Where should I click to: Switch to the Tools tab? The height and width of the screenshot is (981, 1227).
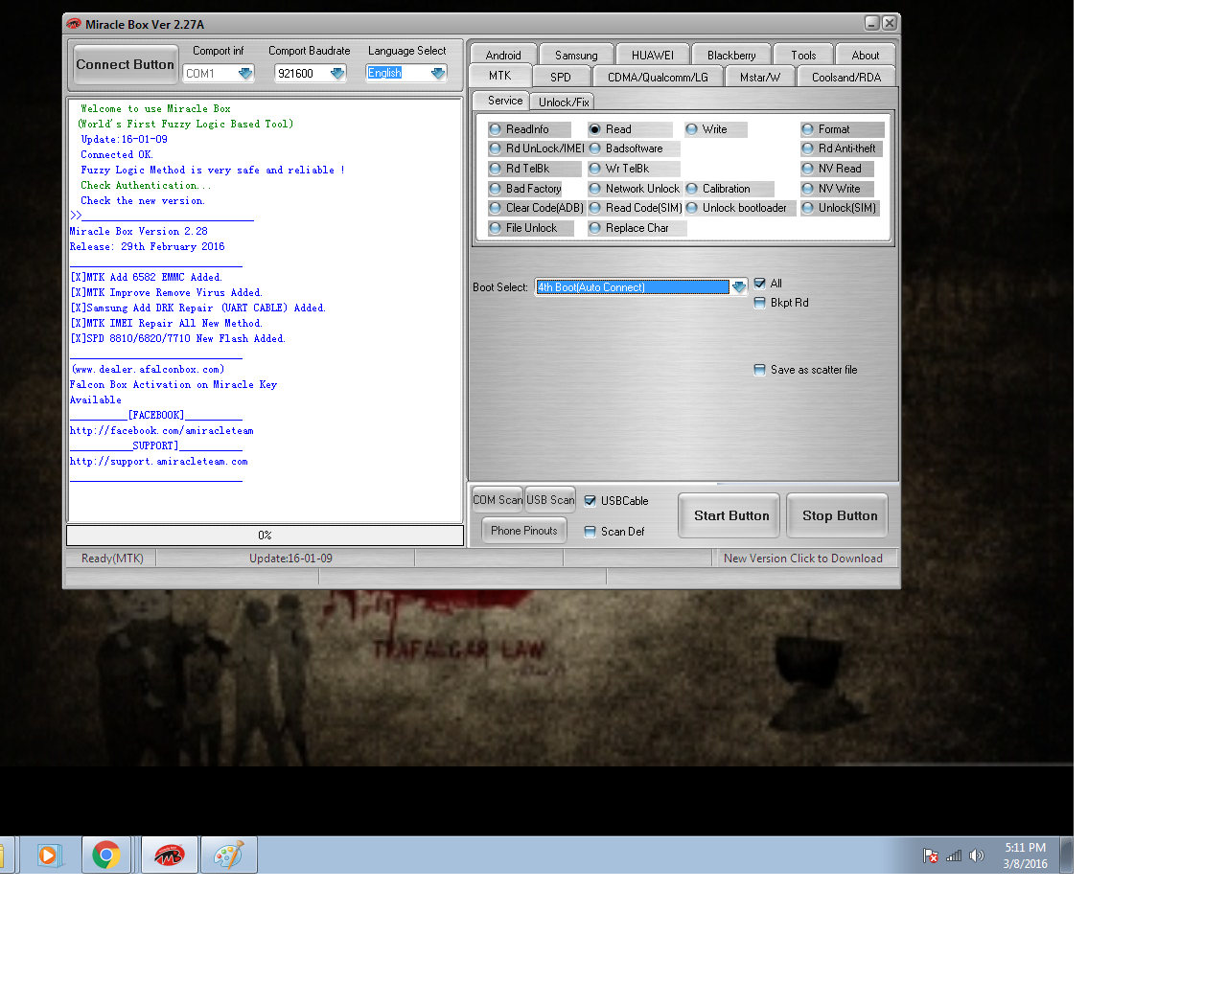click(x=803, y=55)
